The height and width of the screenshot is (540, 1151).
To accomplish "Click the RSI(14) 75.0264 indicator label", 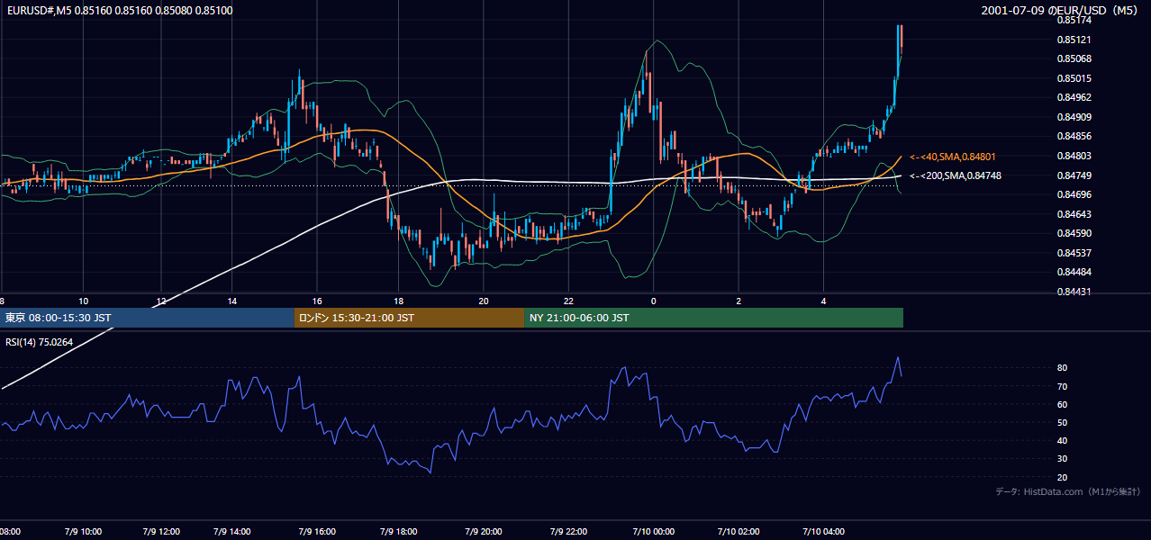I will [39, 342].
